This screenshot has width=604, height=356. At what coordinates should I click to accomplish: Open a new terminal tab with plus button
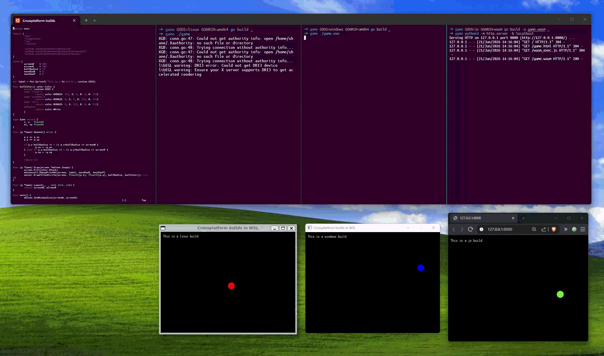[x=86, y=20]
